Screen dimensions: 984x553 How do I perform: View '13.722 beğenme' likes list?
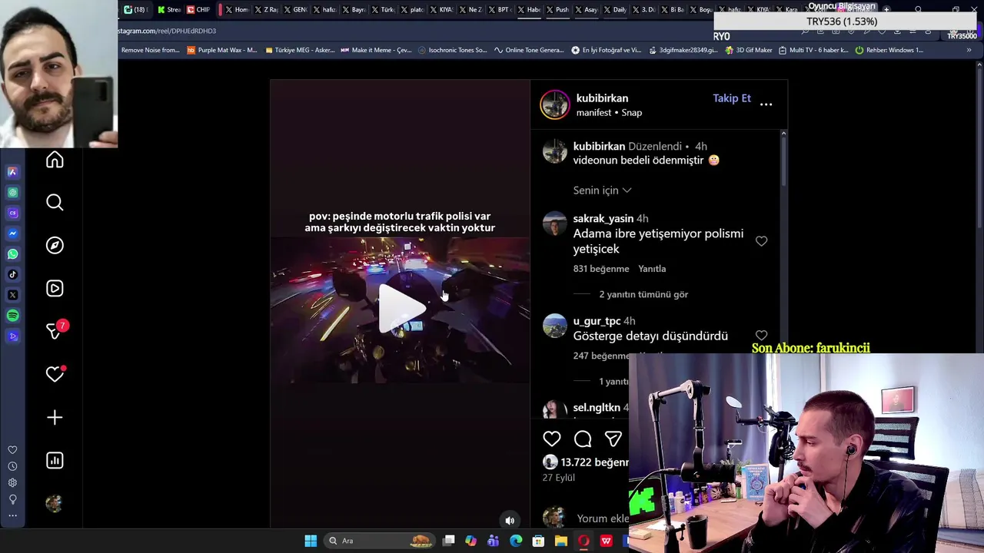594,462
